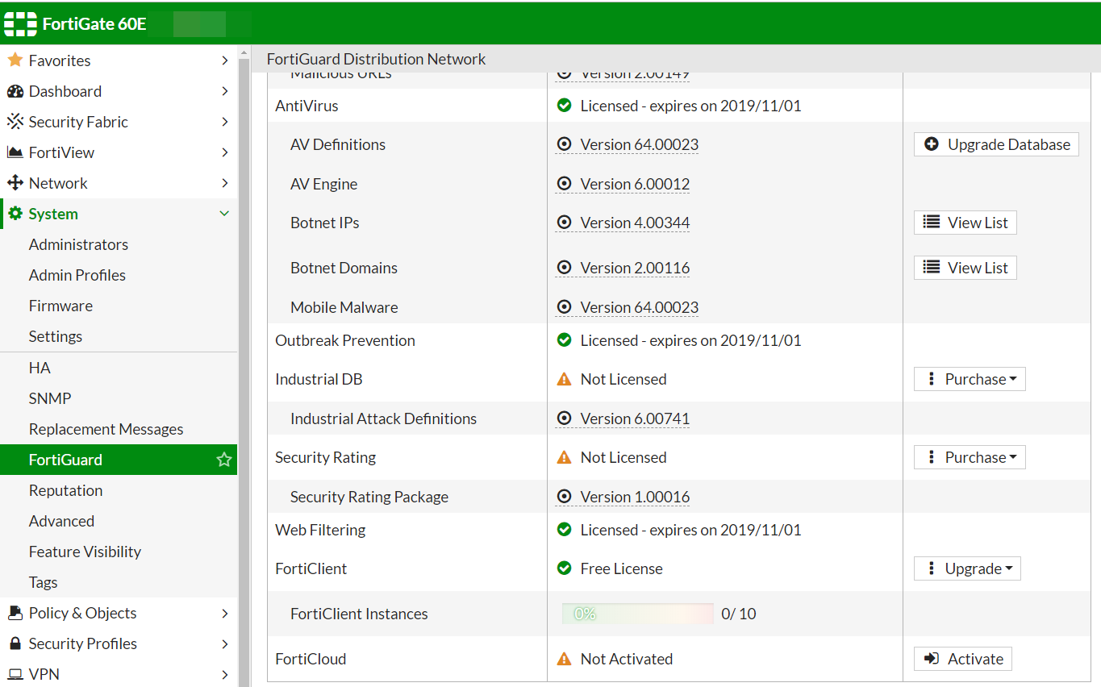Expand the FortiView menu chevron
The image size is (1101, 687).
pos(225,152)
